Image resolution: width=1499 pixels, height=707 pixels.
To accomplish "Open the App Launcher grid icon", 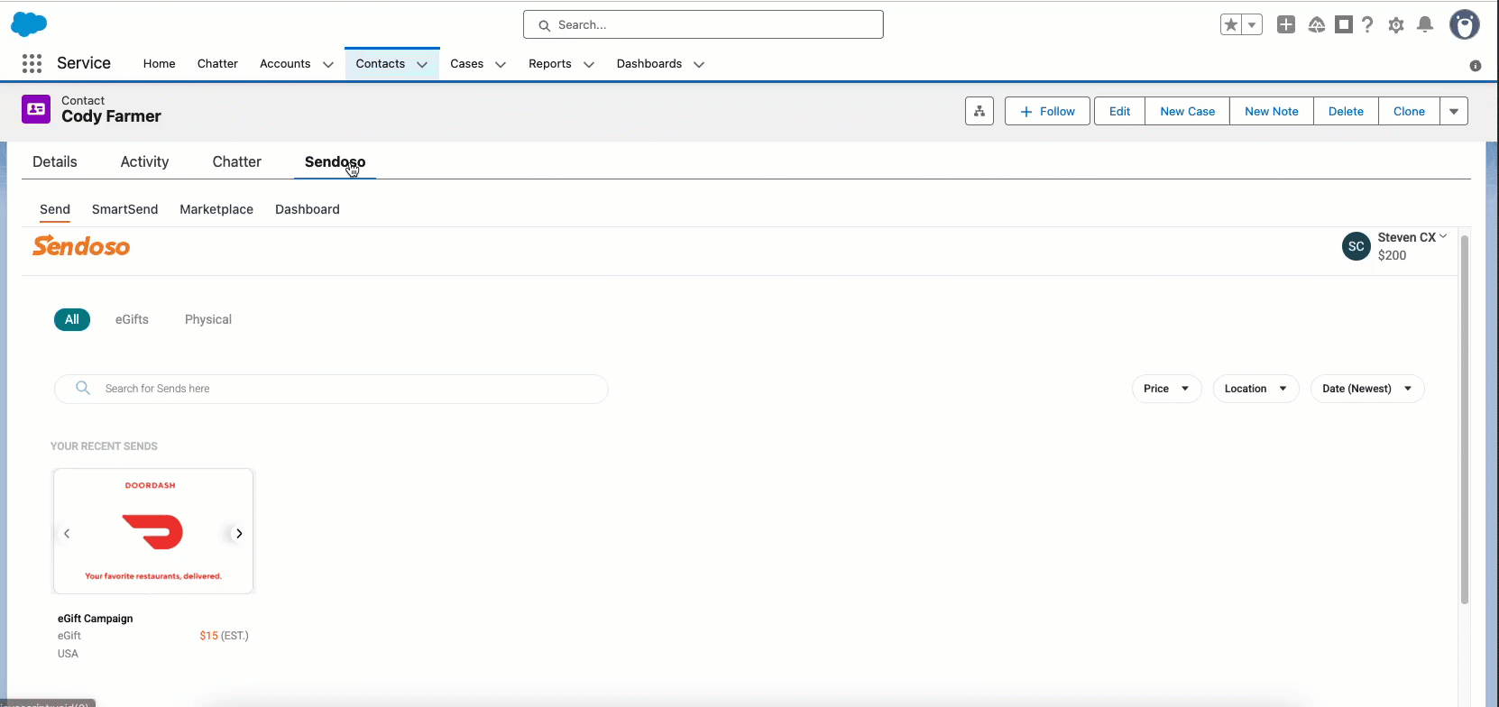I will 32,63.
